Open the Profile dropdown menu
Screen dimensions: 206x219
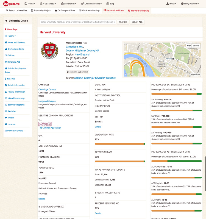point(30,4)
